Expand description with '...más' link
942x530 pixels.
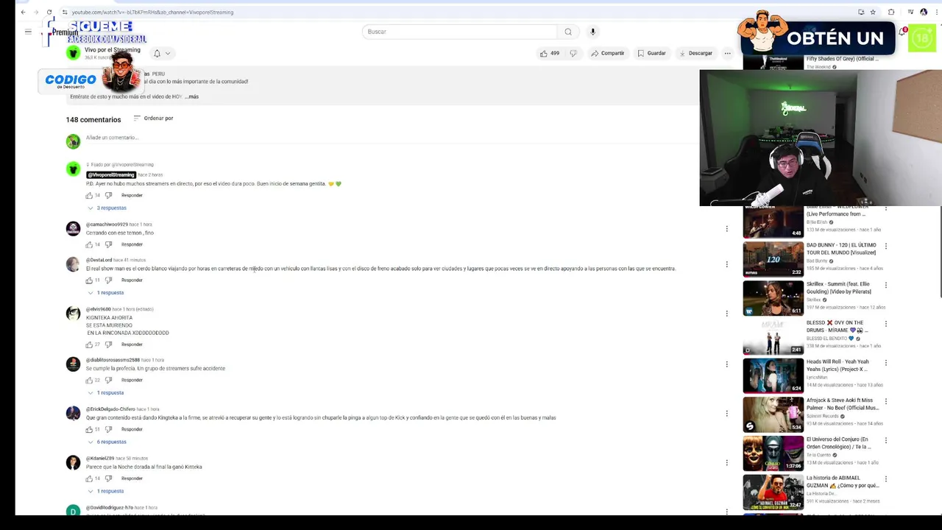pyautogui.click(x=192, y=96)
